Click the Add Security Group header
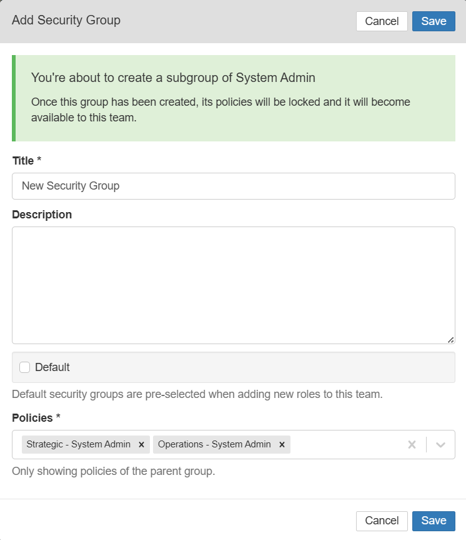 (x=66, y=21)
